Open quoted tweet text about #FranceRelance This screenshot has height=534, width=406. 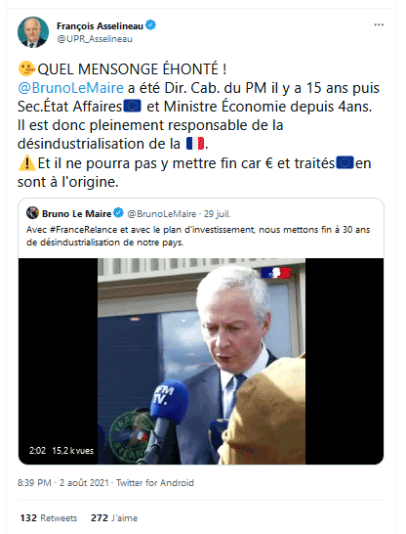(x=198, y=236)
